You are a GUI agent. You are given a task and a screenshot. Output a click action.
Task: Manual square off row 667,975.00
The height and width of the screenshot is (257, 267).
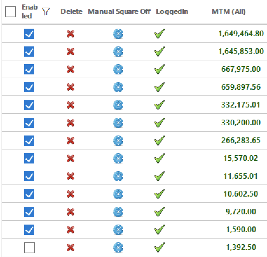point(118,69)
